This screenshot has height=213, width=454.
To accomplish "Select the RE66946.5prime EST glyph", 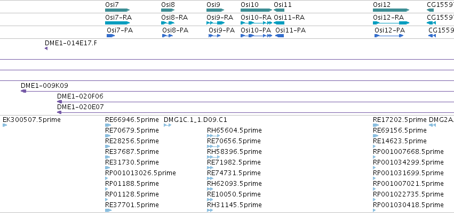I will tap(108, 125).
